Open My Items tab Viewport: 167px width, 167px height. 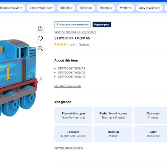(x=126, y=8)
